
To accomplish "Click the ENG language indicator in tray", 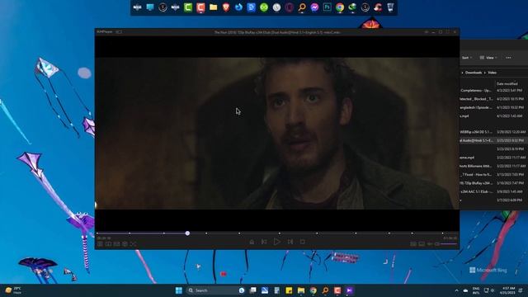I will coord(476,290).
